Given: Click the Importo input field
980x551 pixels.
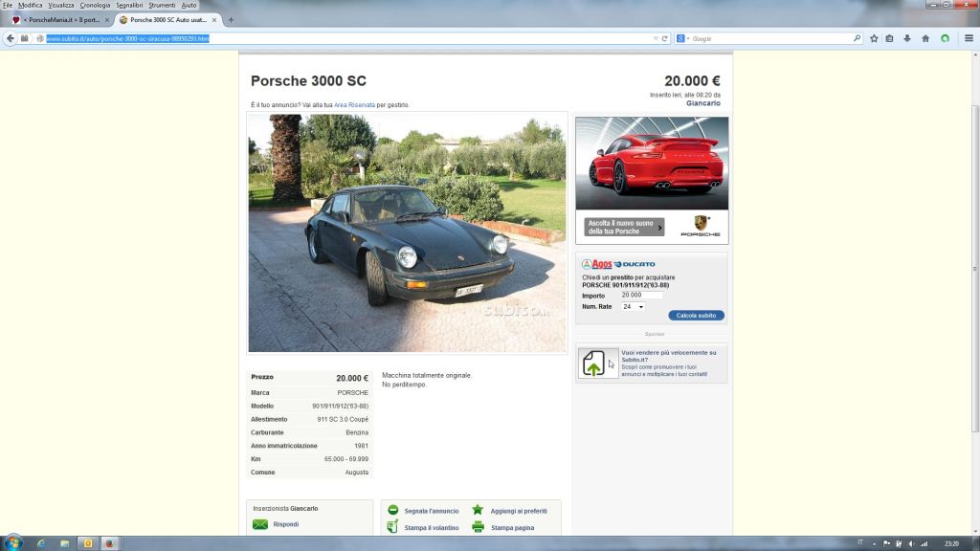Looking at the screenshot, I should [x=641, y=295].
